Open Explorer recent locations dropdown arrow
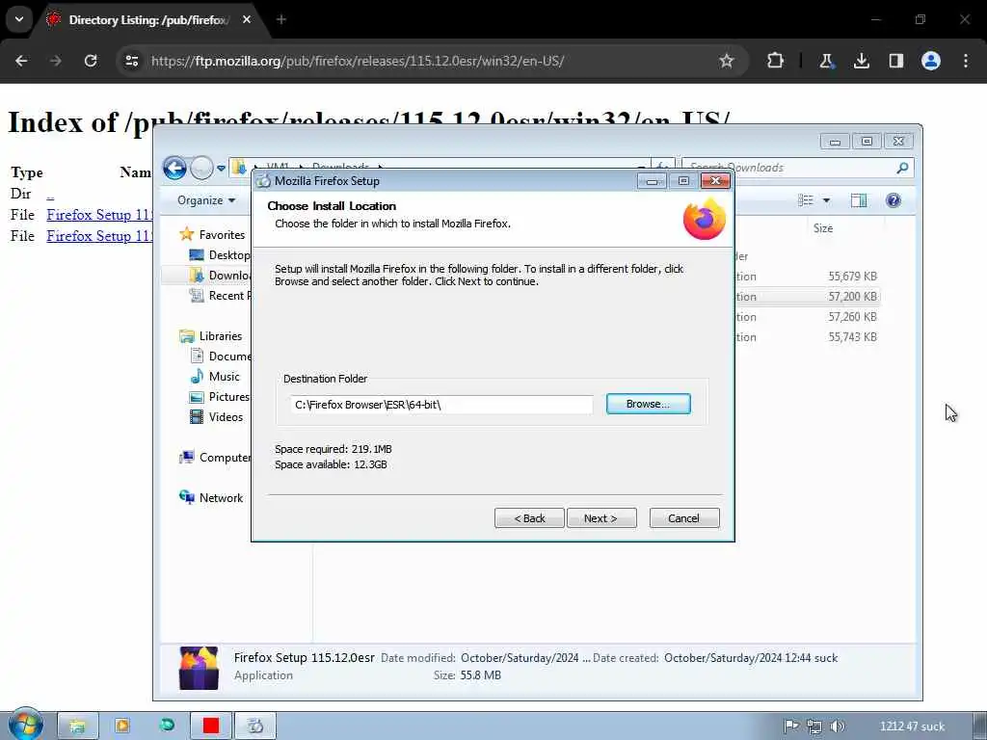The image size is (987, 740). point(221,169)
